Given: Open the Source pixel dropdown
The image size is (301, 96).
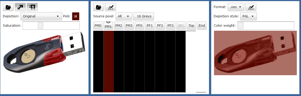Looking at the screenshot, I should pos(124,16).
